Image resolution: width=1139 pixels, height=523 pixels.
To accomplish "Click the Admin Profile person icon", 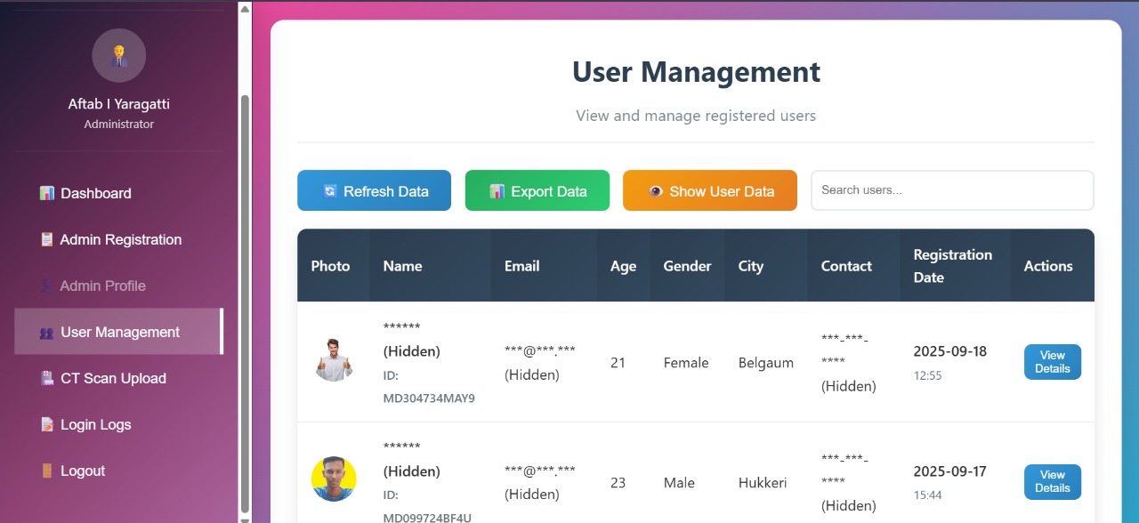I will (x=47, y=286).
